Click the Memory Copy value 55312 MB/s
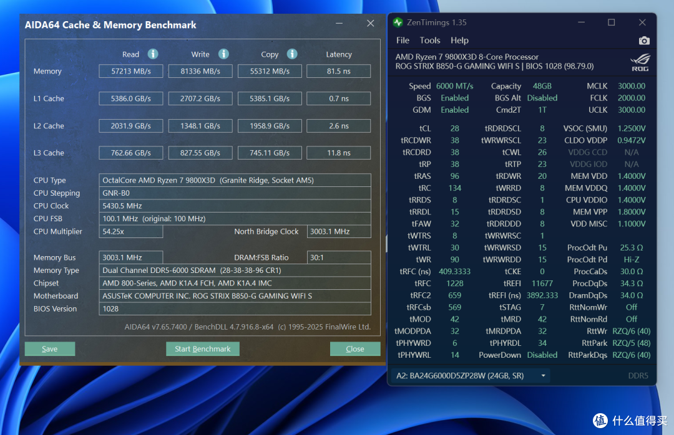Viewport: 674px width, 435px height. click(x=270, y=71)
